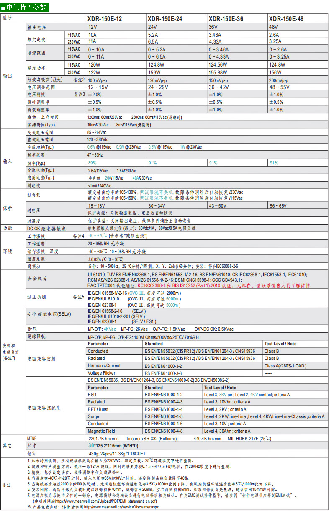329x511 pixels.
Task: Select the 120 ~370Vdc value
Action: click(x=98, y=139)
